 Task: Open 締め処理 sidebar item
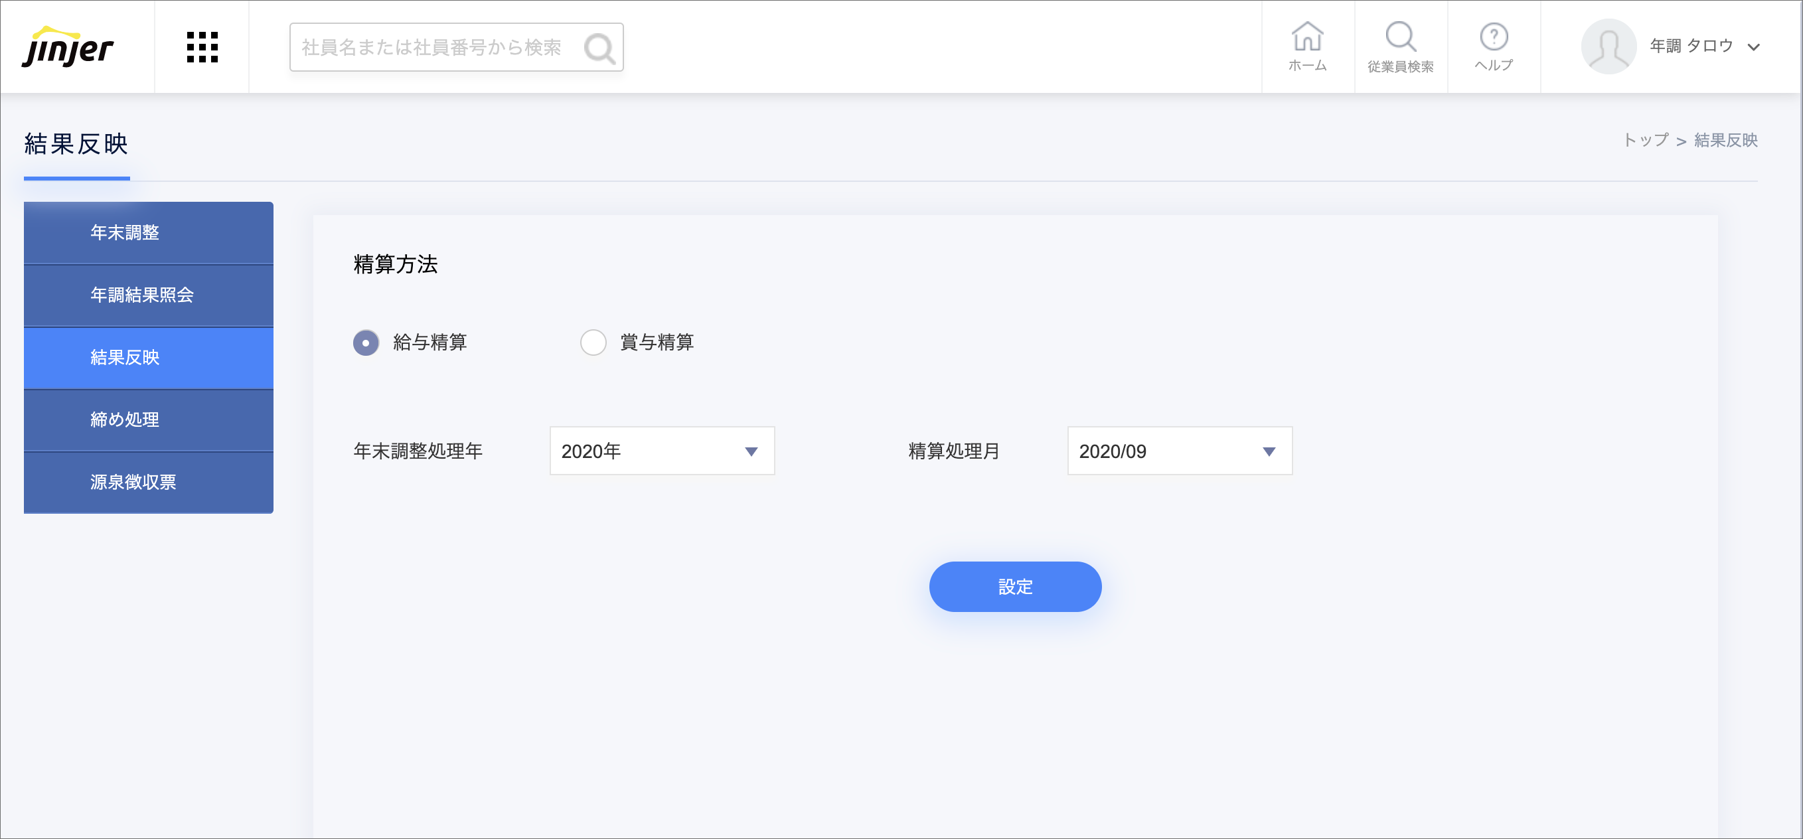[149, 420]
